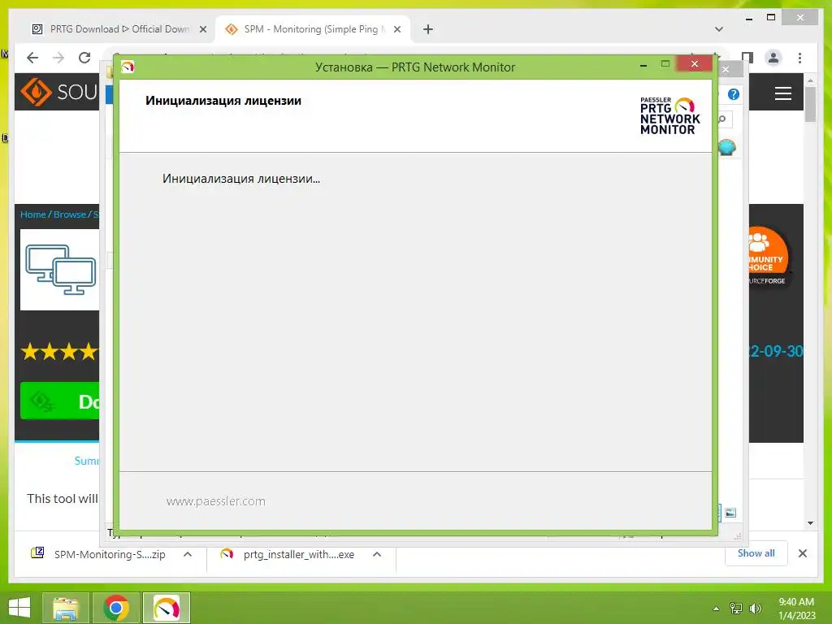Close the window behind the installer
This screenshot has height=624, width=832.
(x=726, y=70)
